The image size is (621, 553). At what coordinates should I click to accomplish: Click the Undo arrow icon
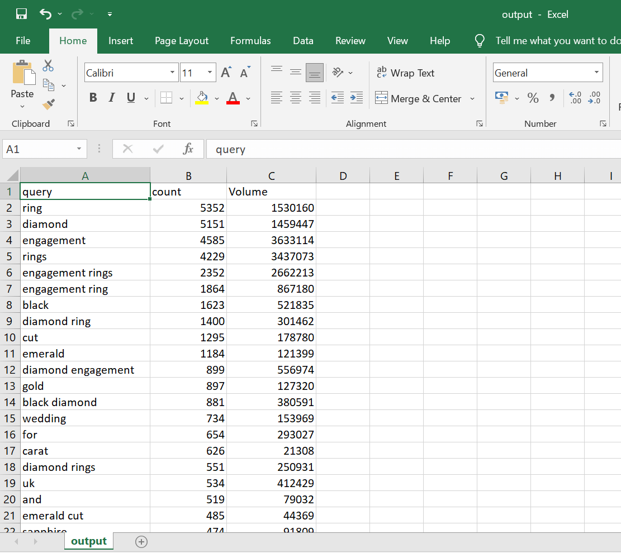click(x=45, y=15)
